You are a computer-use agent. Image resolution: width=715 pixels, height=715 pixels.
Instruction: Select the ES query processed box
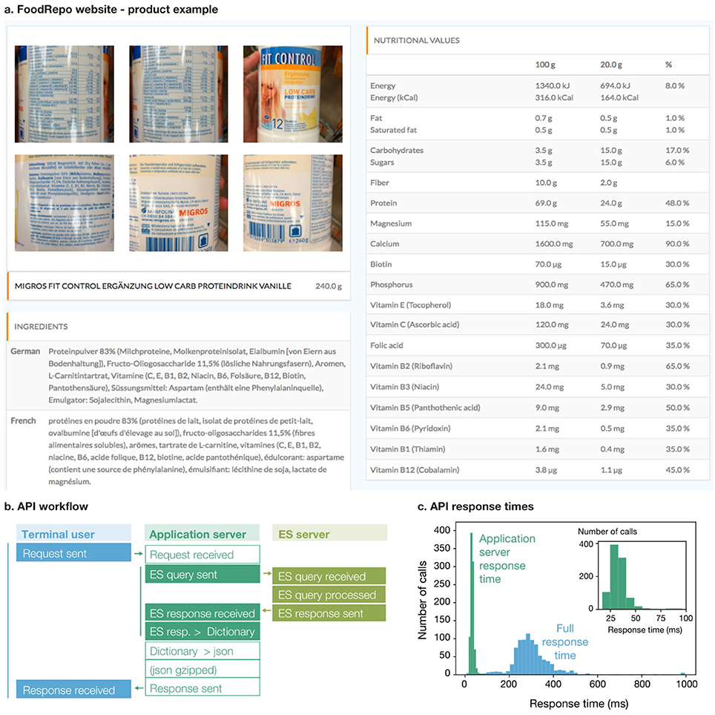coord(329,595)
